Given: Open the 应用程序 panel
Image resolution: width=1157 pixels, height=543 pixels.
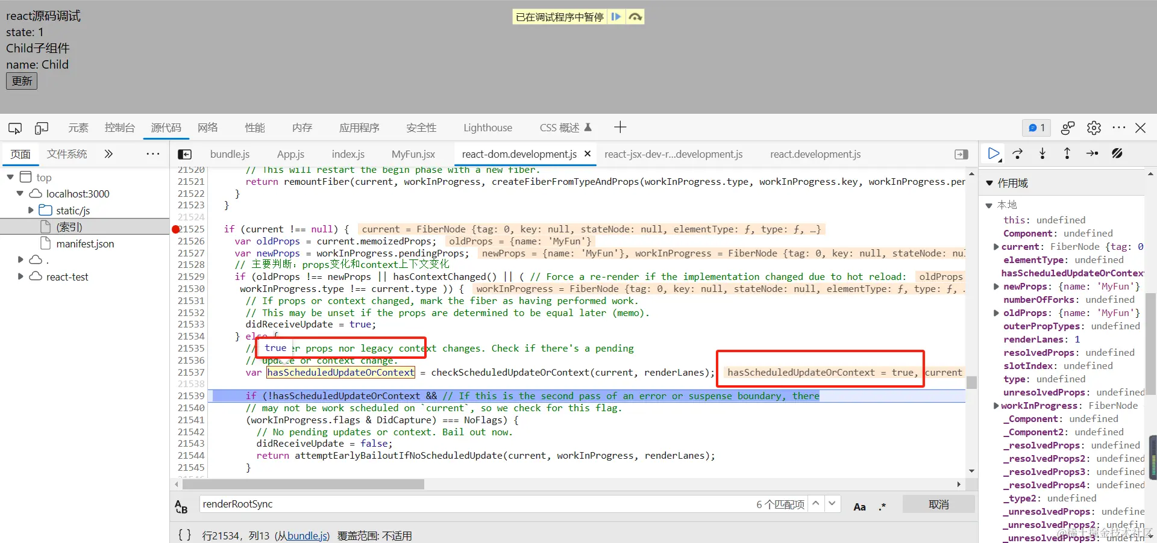Looking at the screenshot, I should [359, 128].
